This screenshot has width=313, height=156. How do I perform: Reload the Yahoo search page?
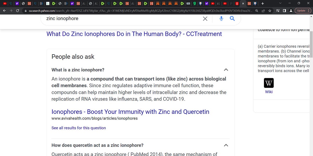click(17, 11)
